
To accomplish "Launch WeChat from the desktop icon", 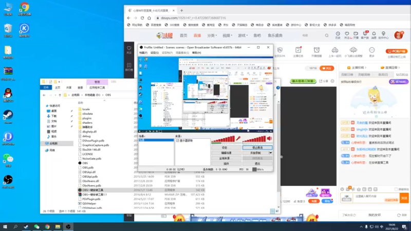I will [x=8, y=160].
